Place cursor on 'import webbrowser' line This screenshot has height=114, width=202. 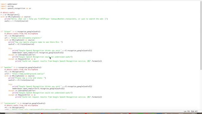(9, 4)
